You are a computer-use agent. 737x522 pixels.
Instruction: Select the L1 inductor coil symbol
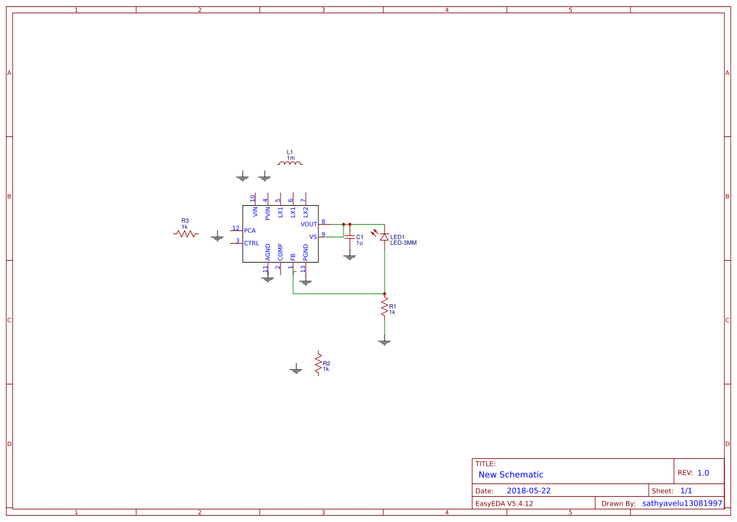point(290,163)
